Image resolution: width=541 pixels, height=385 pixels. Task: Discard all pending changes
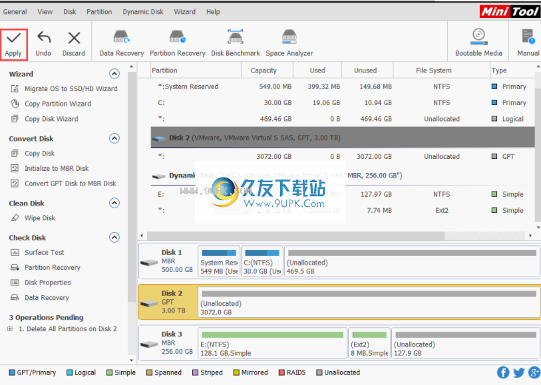point(74,45)
